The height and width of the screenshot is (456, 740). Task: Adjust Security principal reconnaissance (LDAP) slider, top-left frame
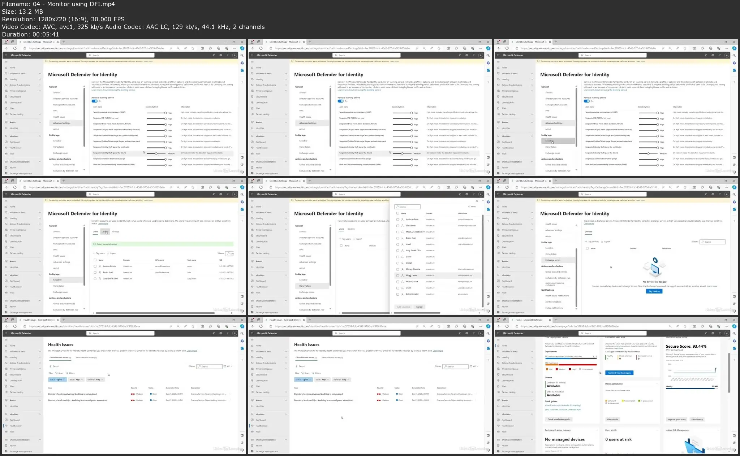(x=156, y=113)
